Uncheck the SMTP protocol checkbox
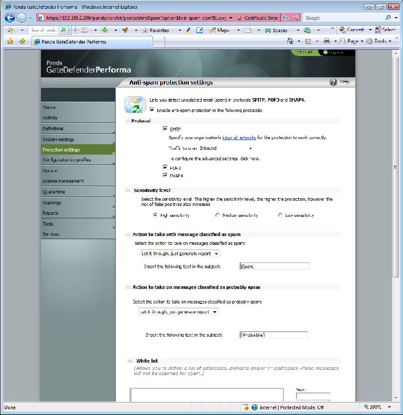 pyautogui.click(x=165, y=129)
